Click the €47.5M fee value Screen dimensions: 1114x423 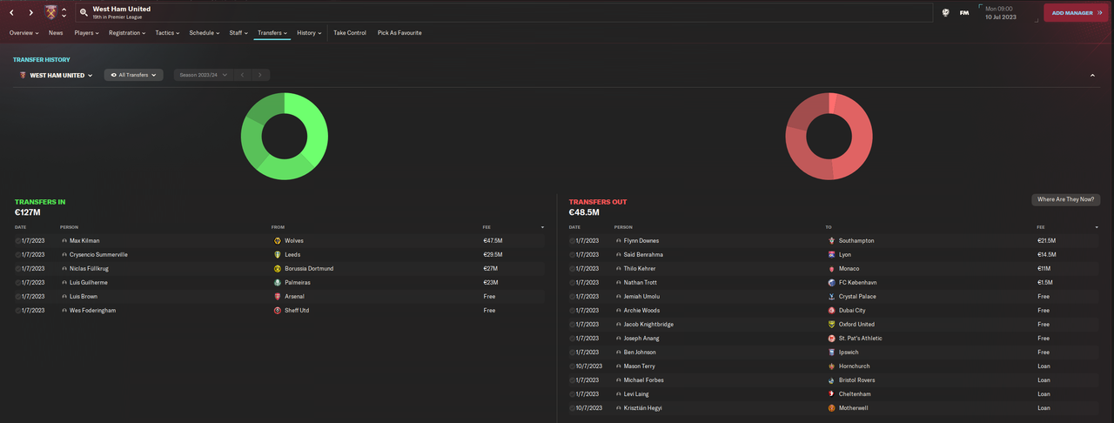coord(493,240)
